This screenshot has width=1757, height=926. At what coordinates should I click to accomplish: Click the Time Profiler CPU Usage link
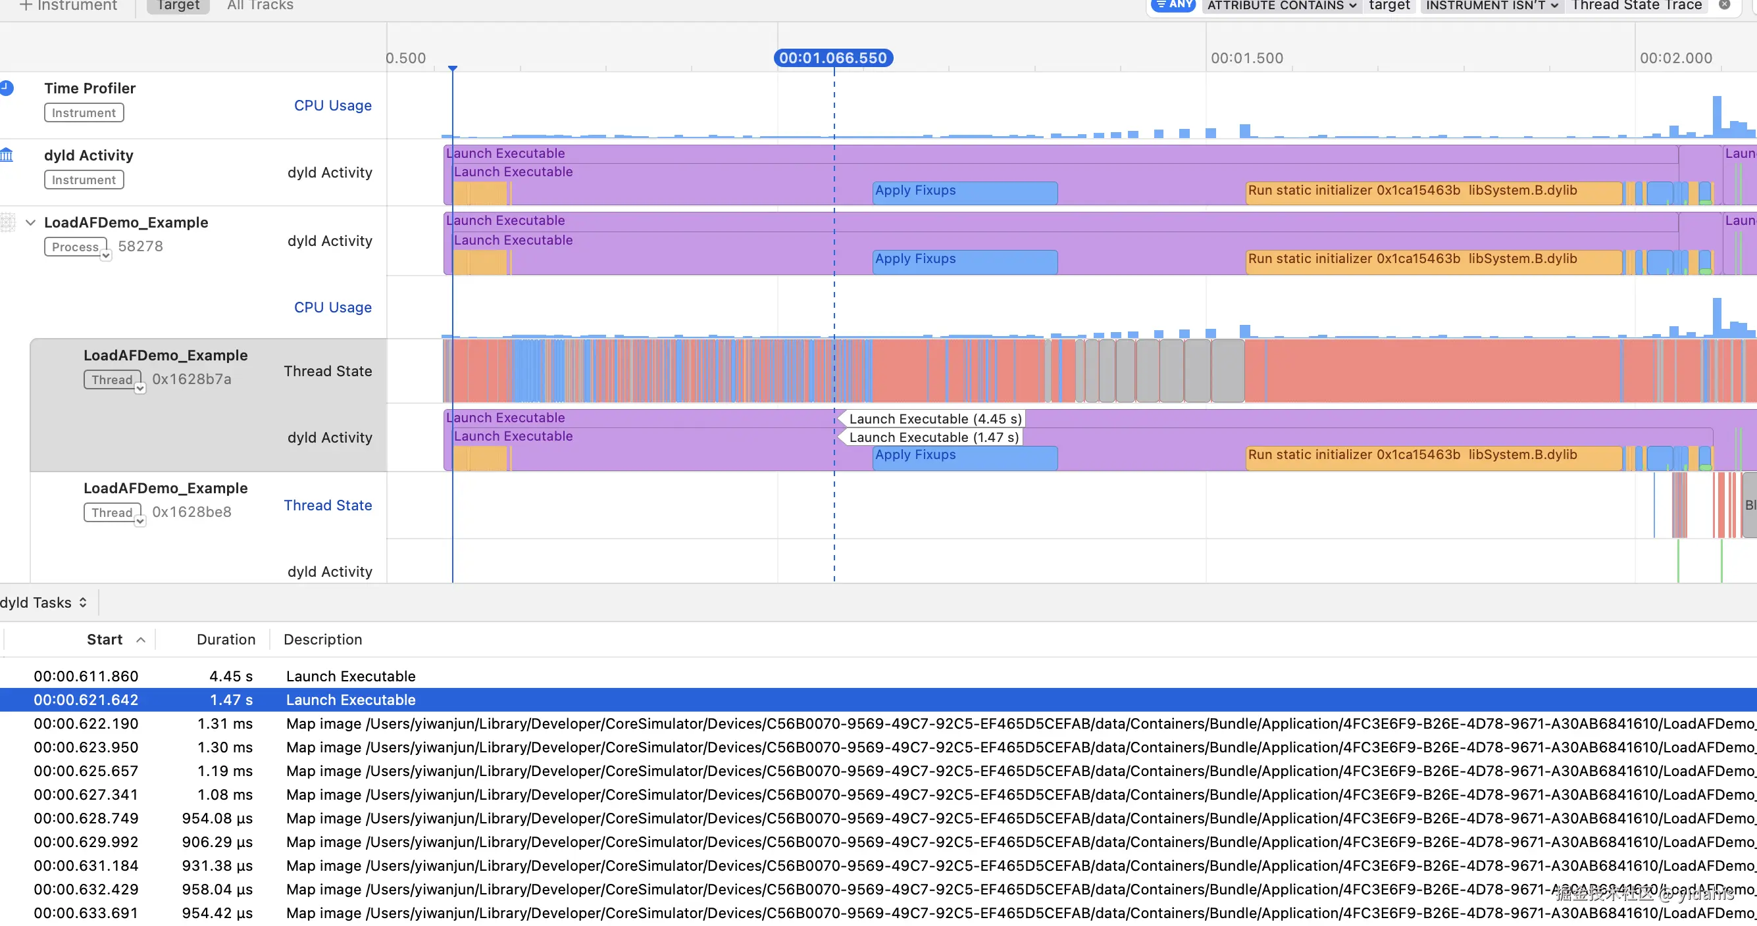[332, 106]
